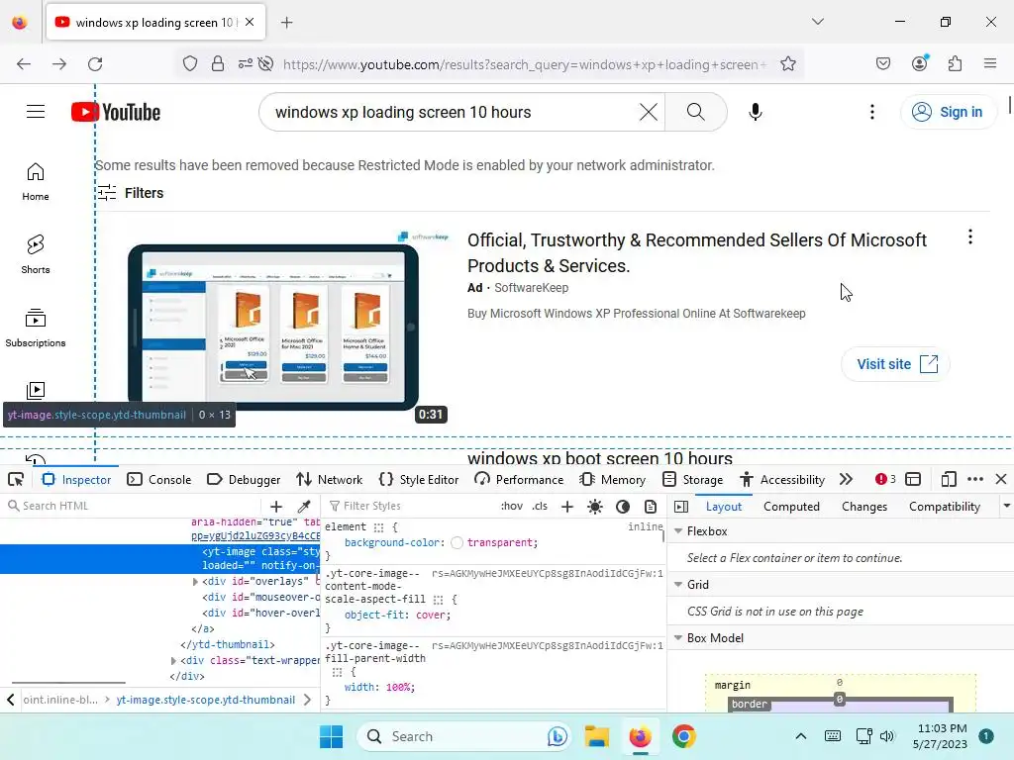1014x760 pixels.
Task: Focus the Search HTML field
Action: coord(133,506)
